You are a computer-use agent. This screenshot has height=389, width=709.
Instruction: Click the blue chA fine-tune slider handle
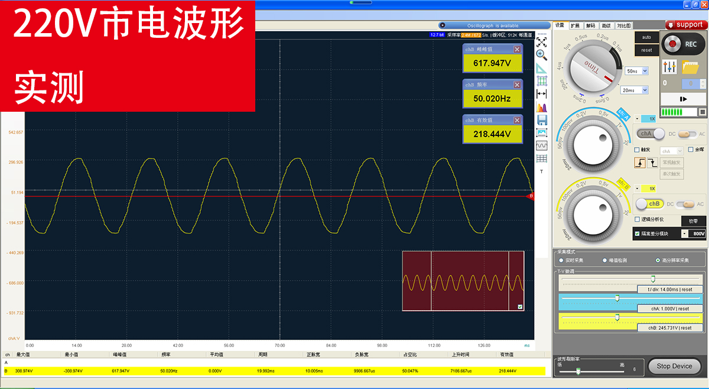point(617,298)
